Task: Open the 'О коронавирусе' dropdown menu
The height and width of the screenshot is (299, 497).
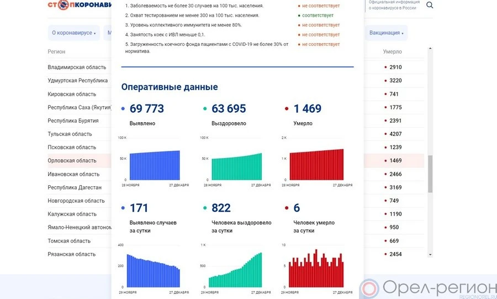Action: tap(73, 33)
